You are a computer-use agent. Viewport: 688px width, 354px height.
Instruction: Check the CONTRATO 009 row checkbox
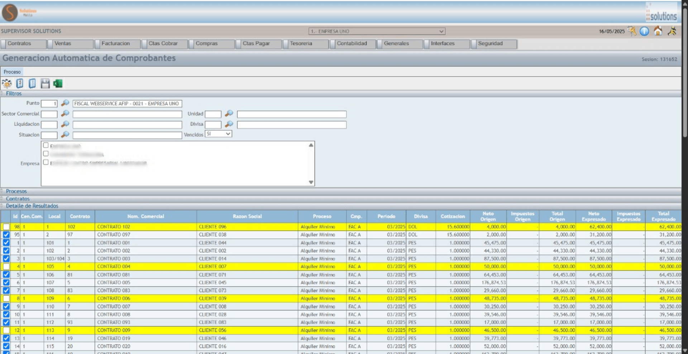click(x=6, y=330)
